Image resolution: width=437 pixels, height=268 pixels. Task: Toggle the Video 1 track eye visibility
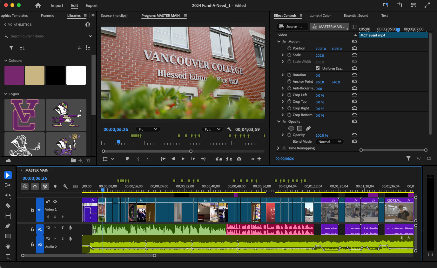pos(55,201)
